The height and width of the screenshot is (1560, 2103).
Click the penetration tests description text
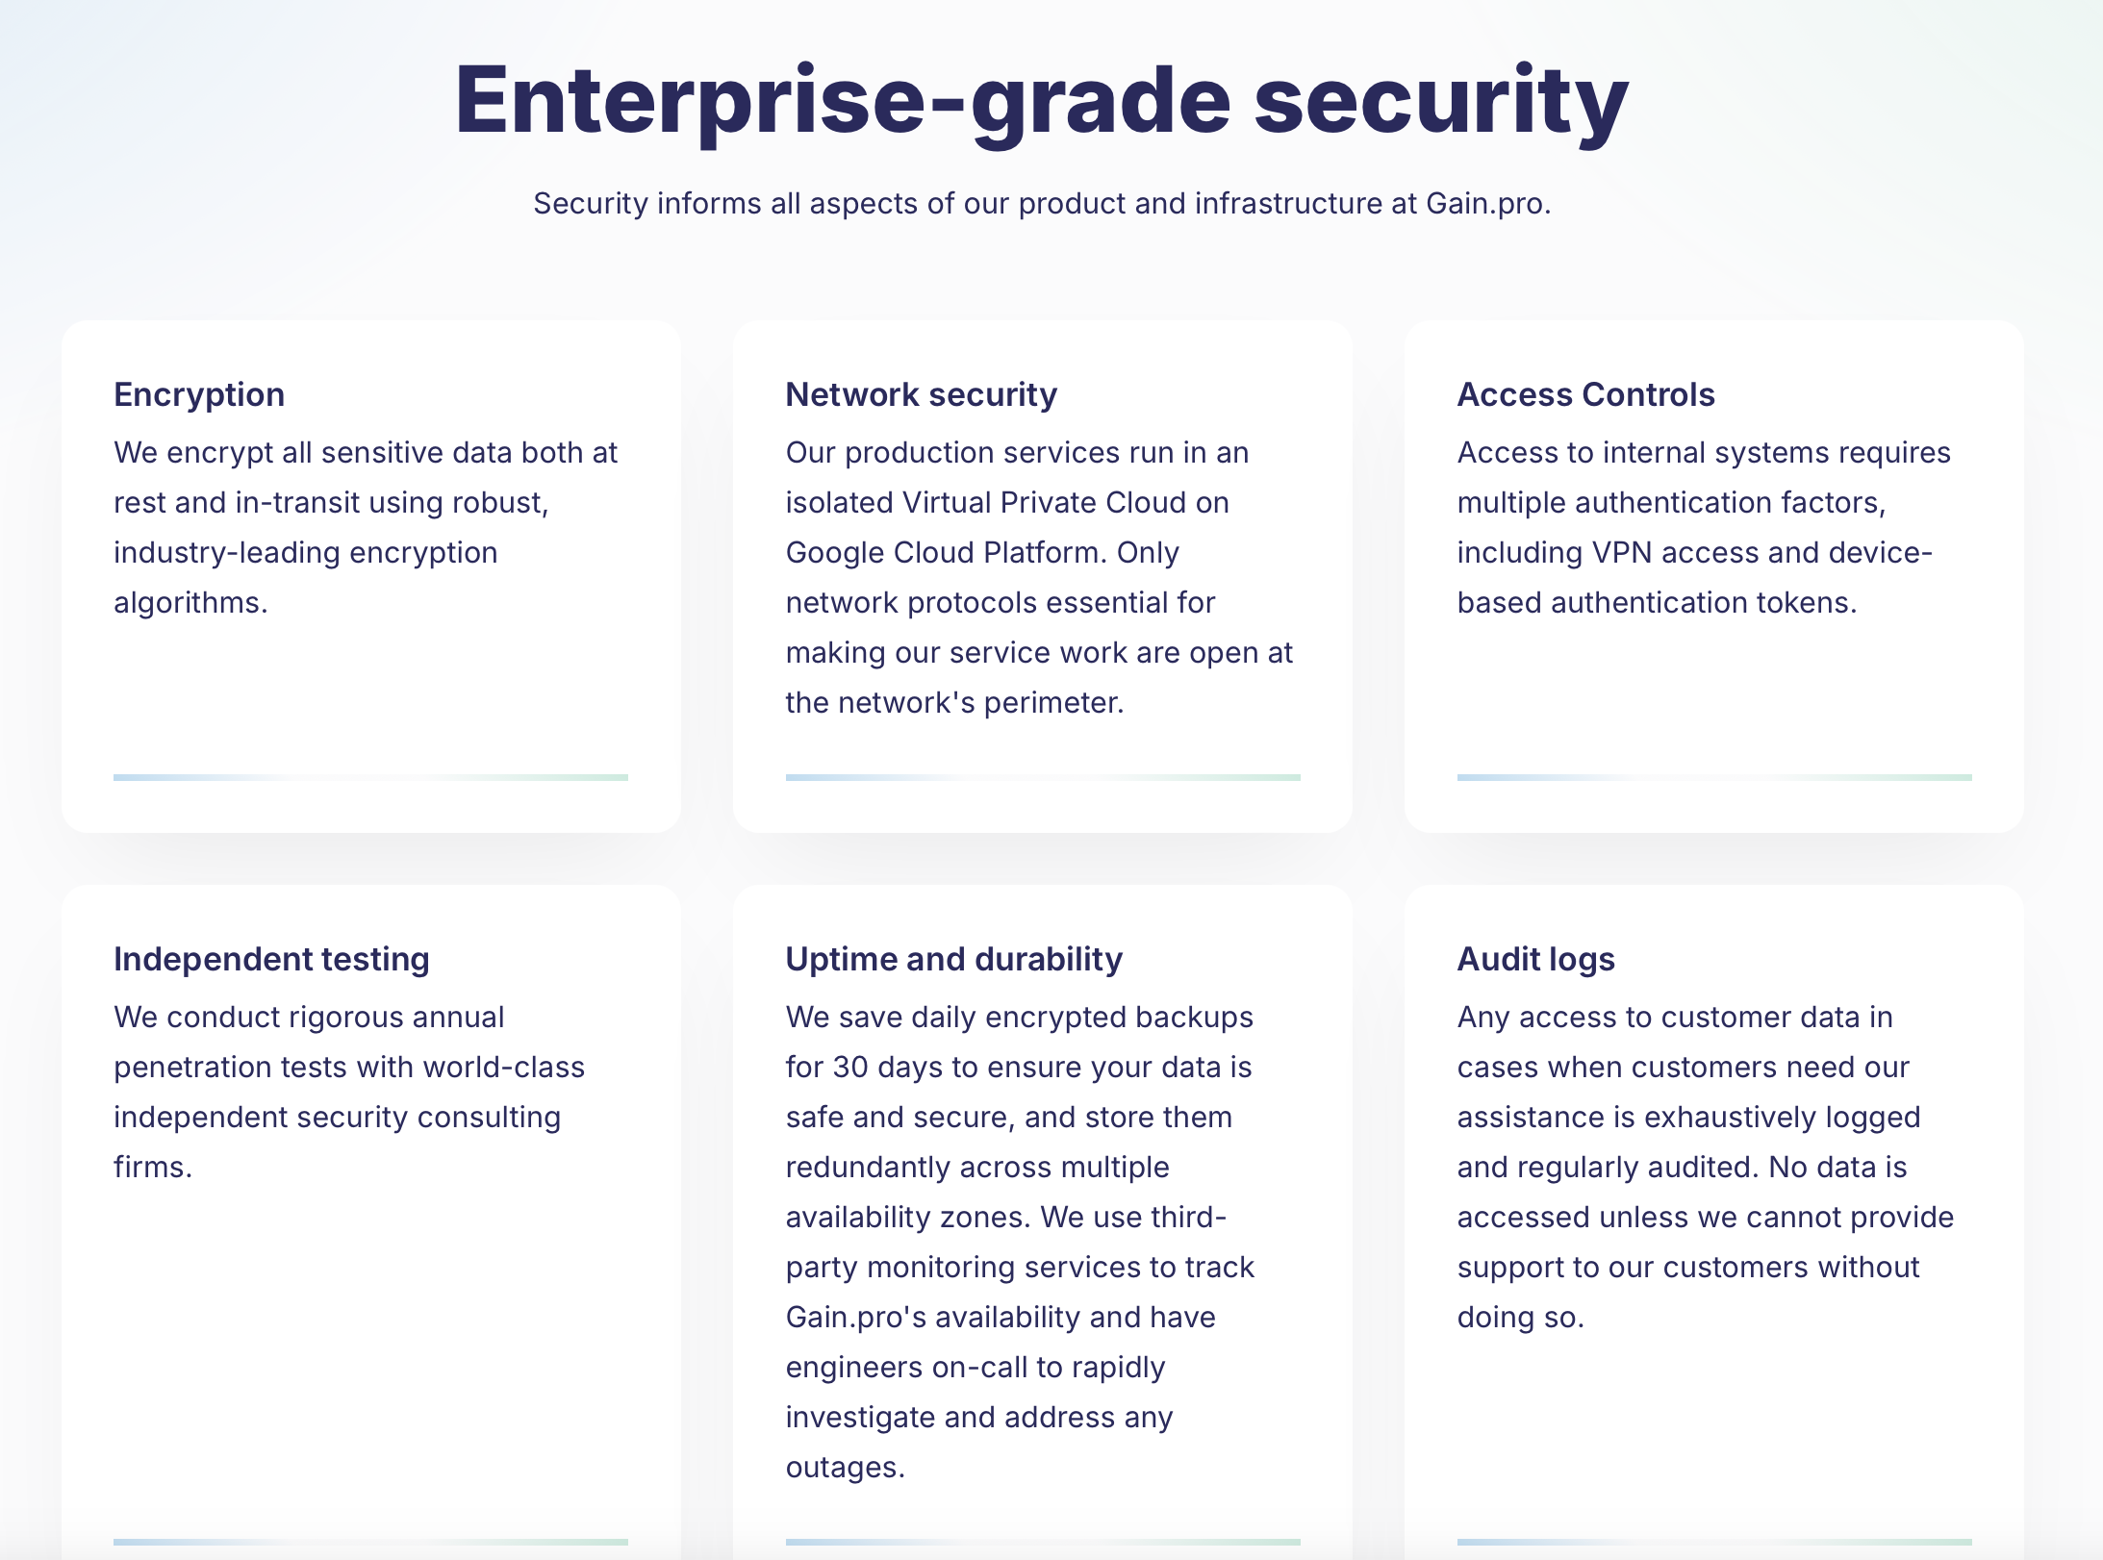coord(348,1092)
